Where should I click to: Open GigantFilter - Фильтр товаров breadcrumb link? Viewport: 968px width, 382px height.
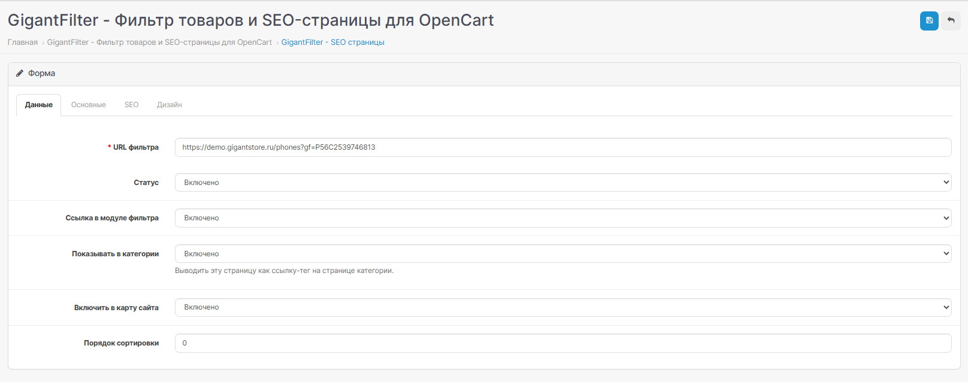click(x=159, y=43)
